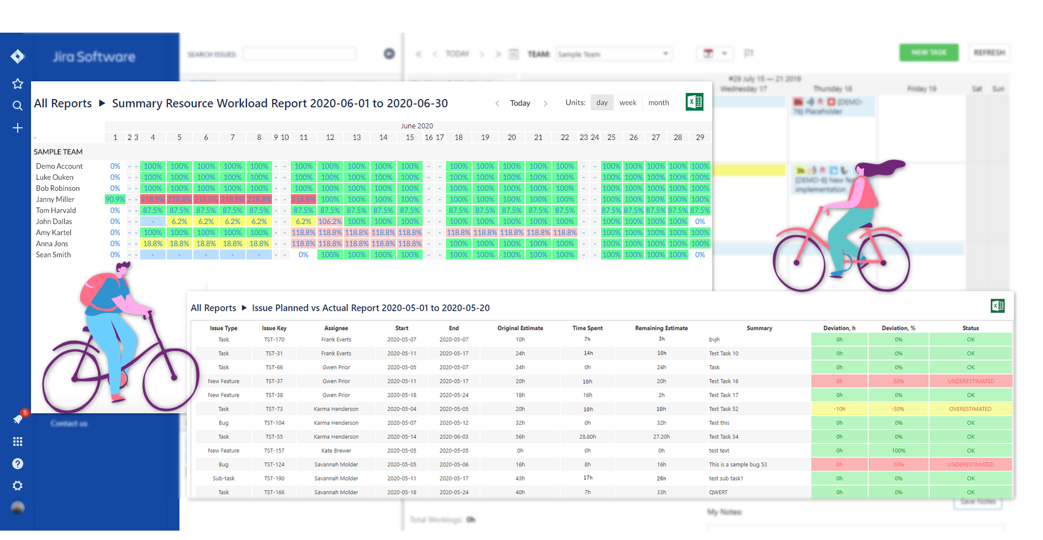The image size is (1043, 540).
Task: Click Thursday 18 calendar column header
Action: 833,89
